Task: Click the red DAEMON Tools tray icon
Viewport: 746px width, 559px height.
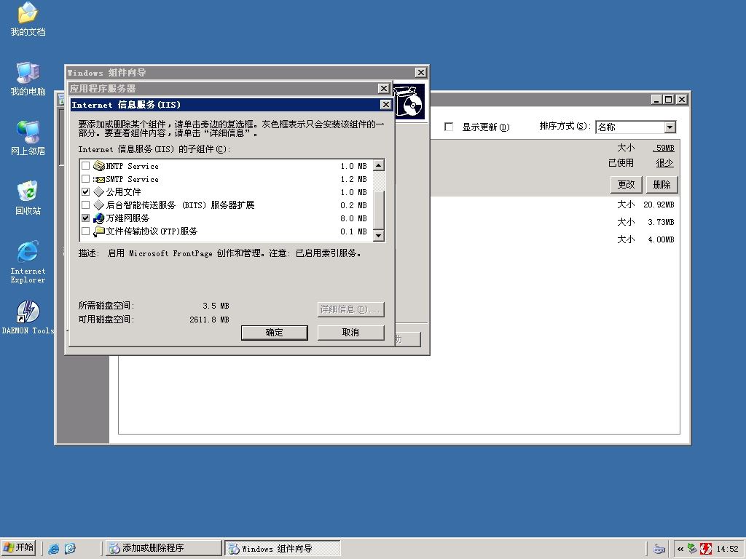Action: (706, 549)
